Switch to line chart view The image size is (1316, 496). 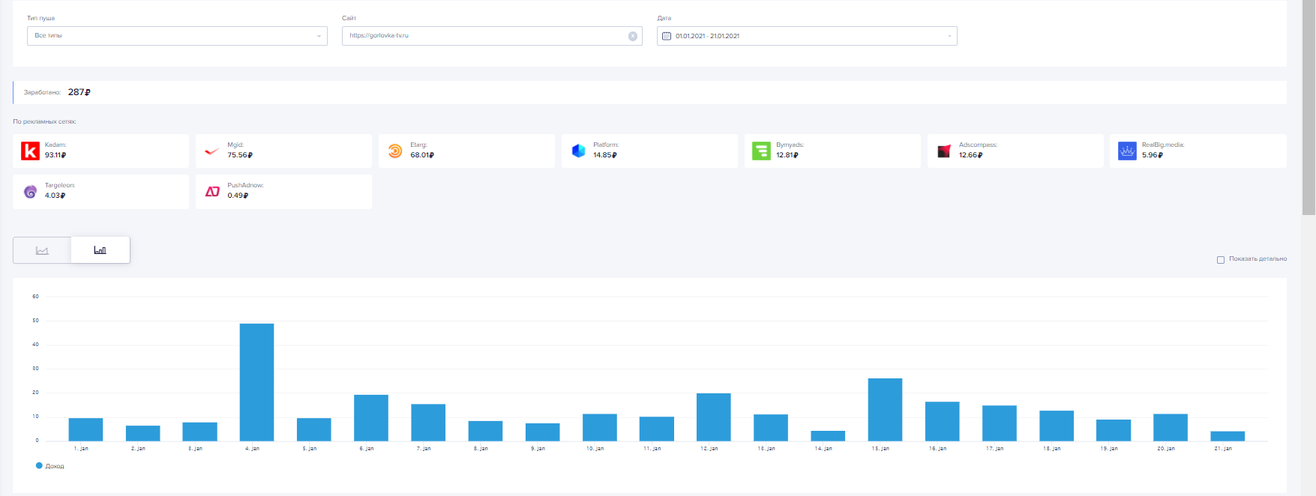pyautogui.click(x=42, y=250)
